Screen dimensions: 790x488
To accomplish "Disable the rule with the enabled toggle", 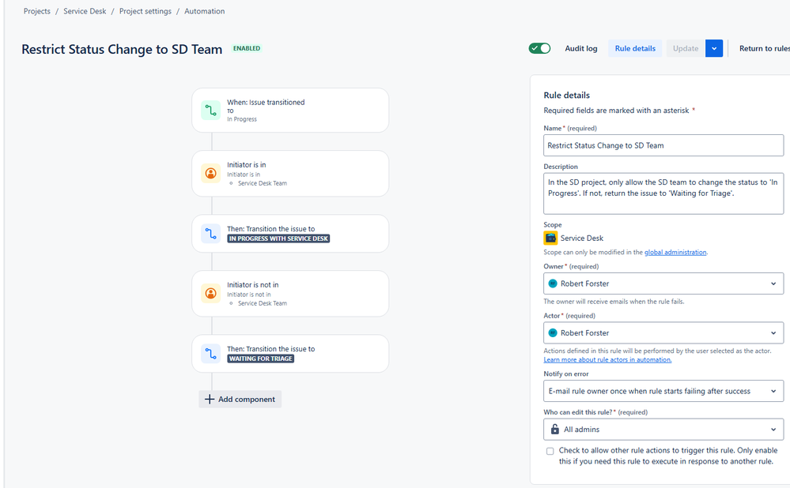I will click(539, 48).
